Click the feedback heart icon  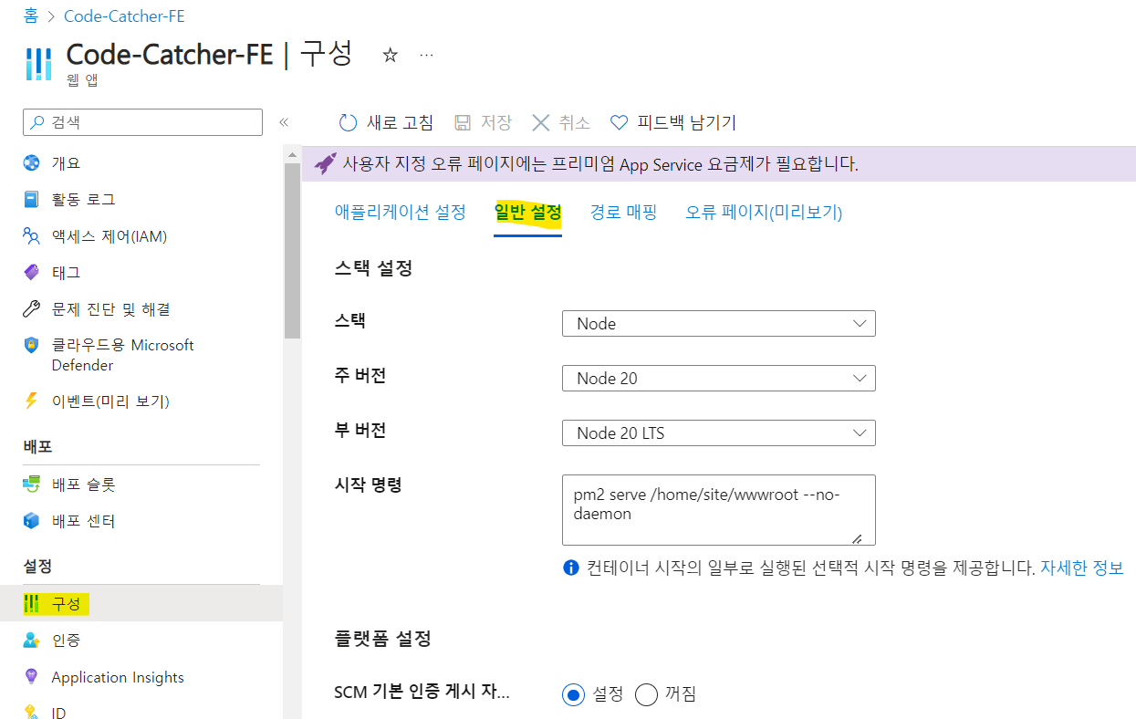[620, 122]
